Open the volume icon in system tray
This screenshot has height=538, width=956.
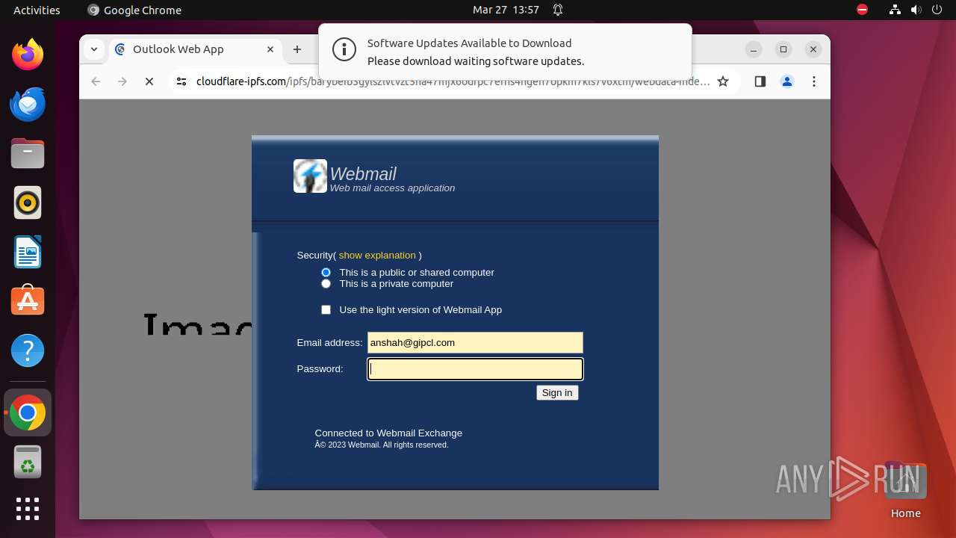point(916,10)
